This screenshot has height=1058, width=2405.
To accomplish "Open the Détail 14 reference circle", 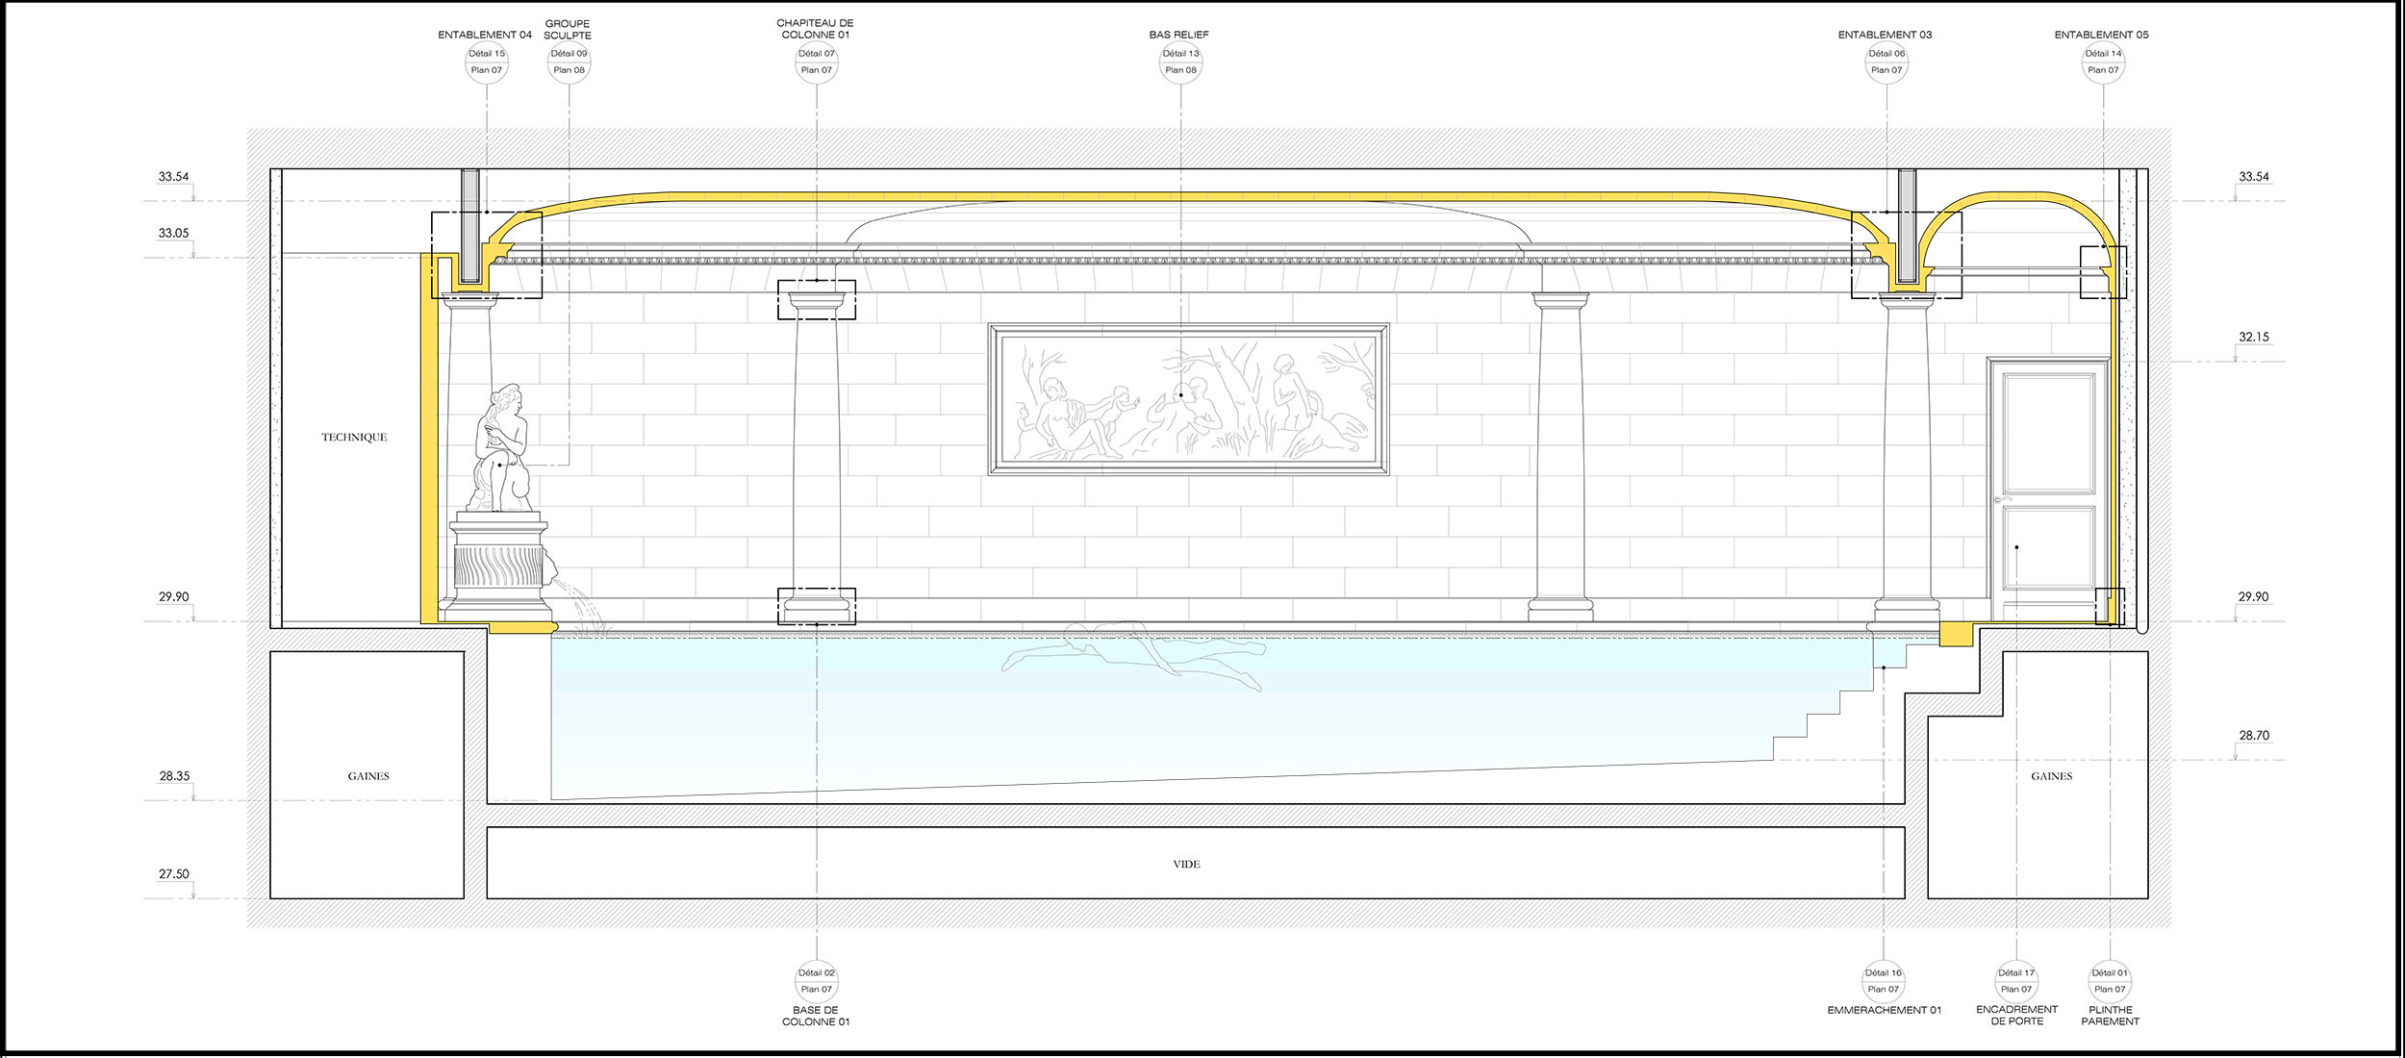I will (2103, 63).
